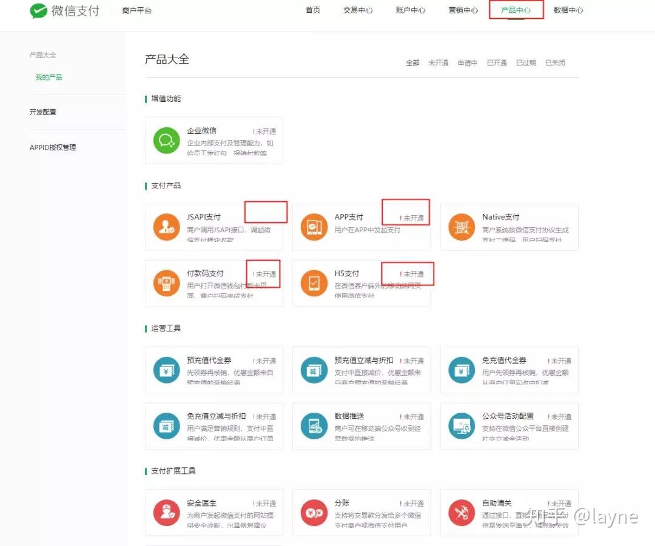Click 未开通 status on 分账 card
The width and height of the screenshot is (655, 546).
tap(411, 504)
